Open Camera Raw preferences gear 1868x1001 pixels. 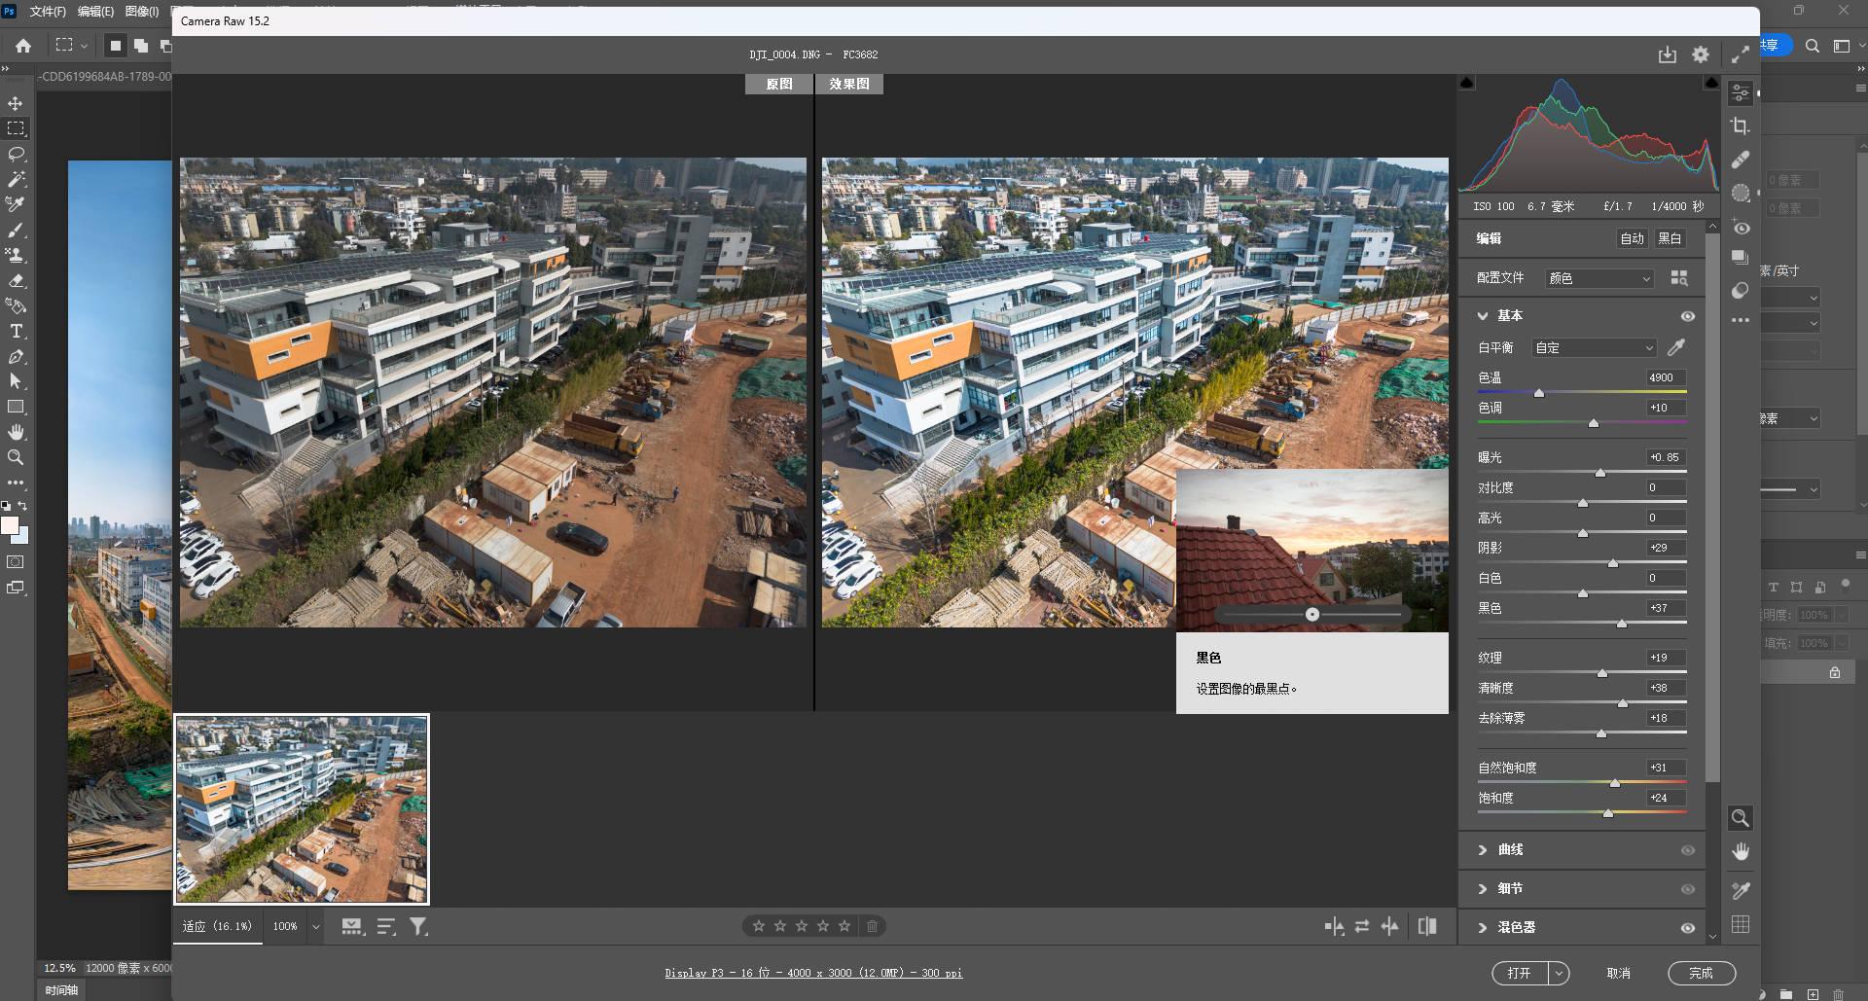[x=1701, y=54]
